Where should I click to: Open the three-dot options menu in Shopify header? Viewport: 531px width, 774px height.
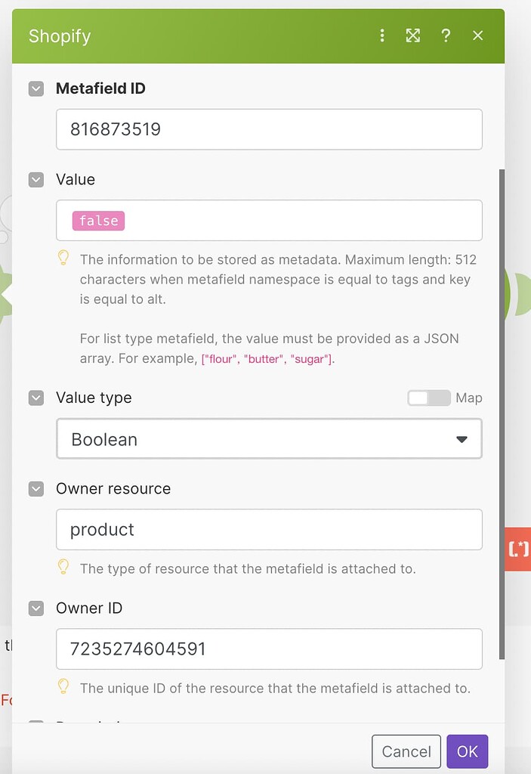382,36
